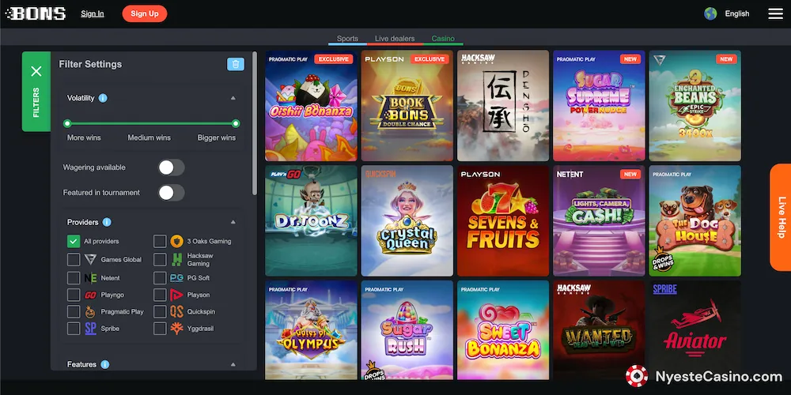The image size is (791, 395).
Task: Uncheck the All providers checkbox
Action: (74, 241)
